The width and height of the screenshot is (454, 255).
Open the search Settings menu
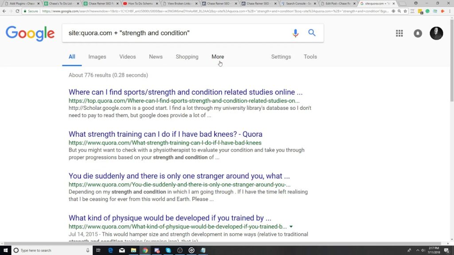click(x=281, y=57)
